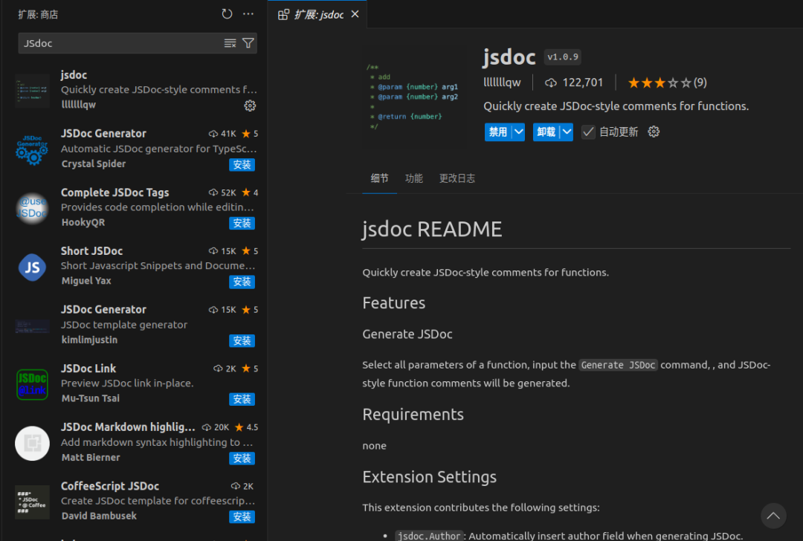This screenshot has height=541, width=803.
Task: Click the 禁用 disable button
Action: coord(498,132)
